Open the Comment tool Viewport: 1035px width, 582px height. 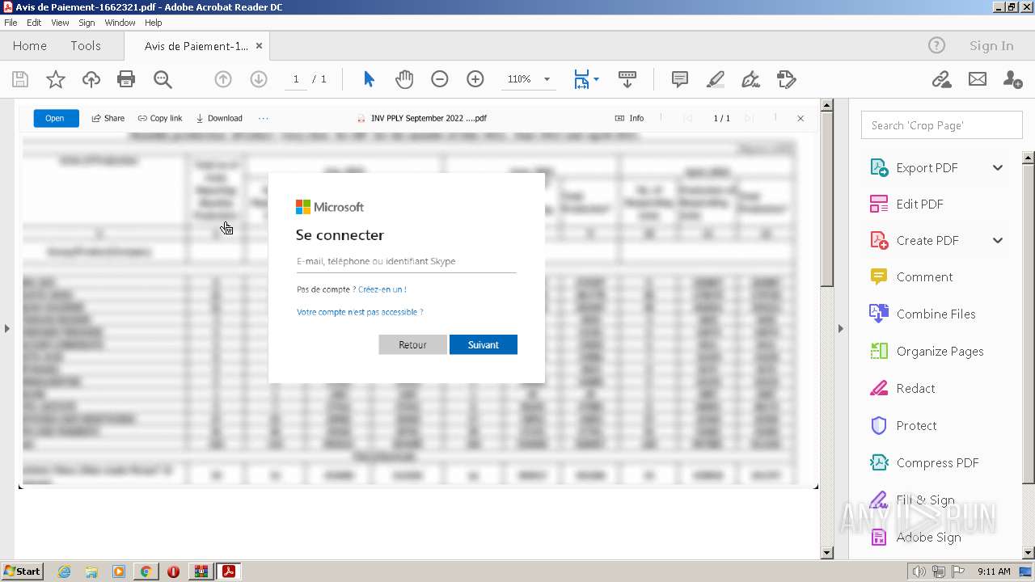click(924, 276)
